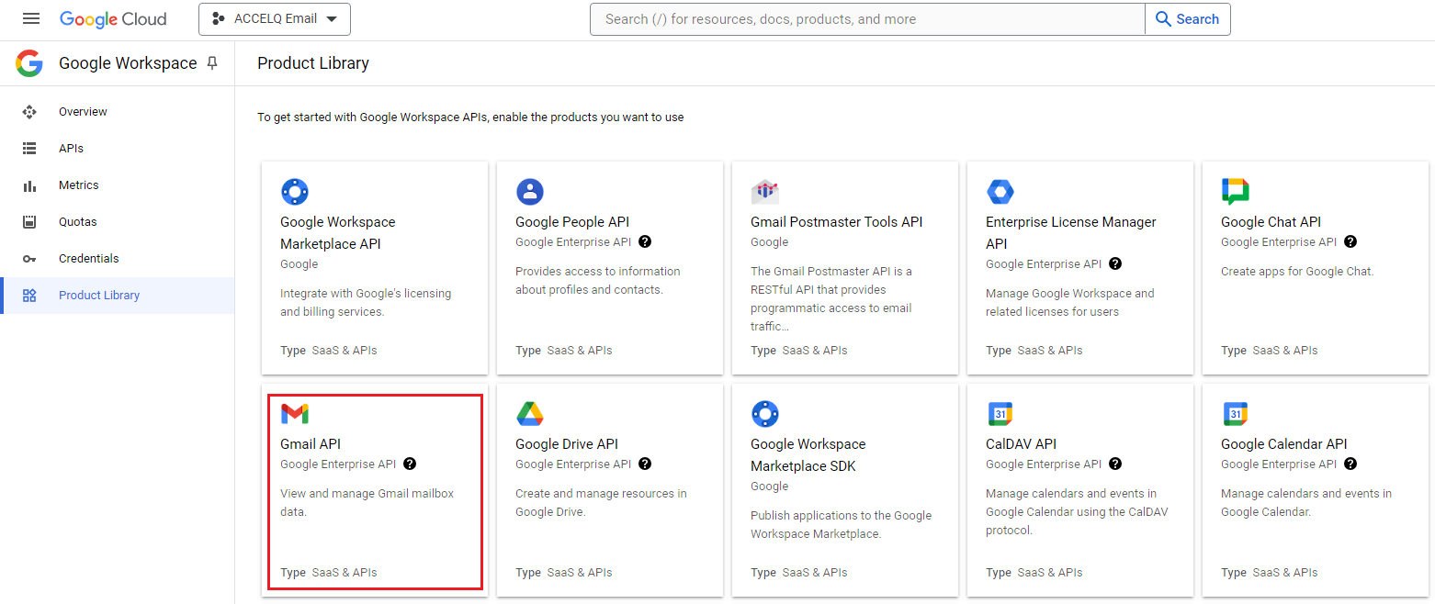
Task: Click help icon on Gmail API card
Action: pos(410,464)
